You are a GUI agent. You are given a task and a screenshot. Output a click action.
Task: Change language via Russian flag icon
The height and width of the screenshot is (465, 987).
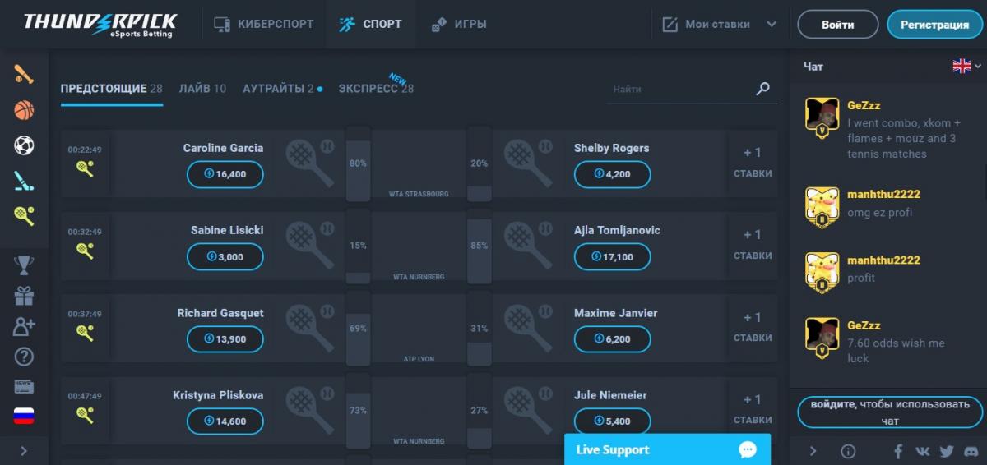click(x=24, y=416)
